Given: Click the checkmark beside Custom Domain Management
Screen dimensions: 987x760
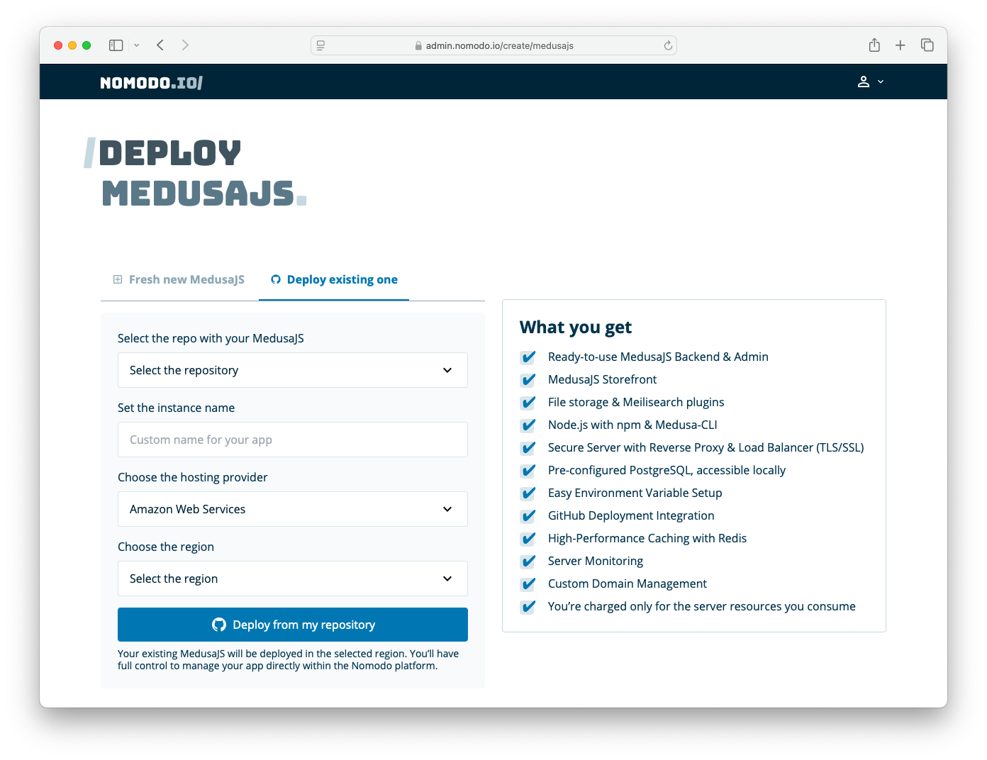Looking at the screenshot, I should [x=528, y=584].
